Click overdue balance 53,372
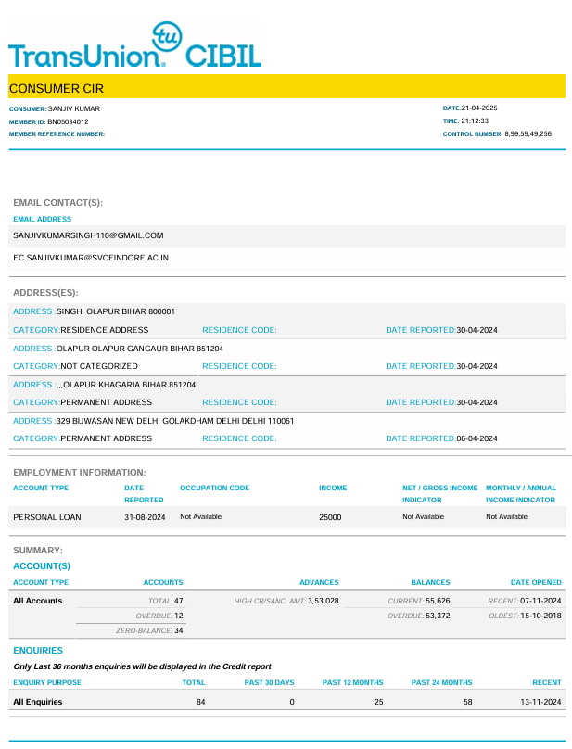This screenshot has height=749, width=572. (438, 616)
